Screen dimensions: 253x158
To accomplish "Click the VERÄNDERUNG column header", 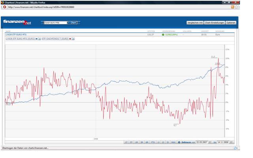I will click(x=169, y=31).
